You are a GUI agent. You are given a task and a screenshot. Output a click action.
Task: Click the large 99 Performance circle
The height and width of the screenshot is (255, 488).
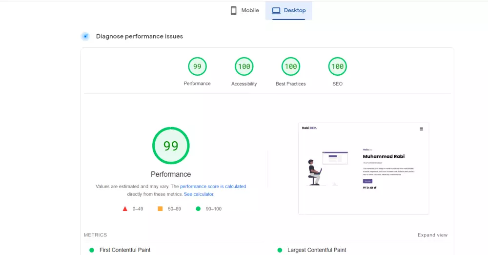point(171,146)
